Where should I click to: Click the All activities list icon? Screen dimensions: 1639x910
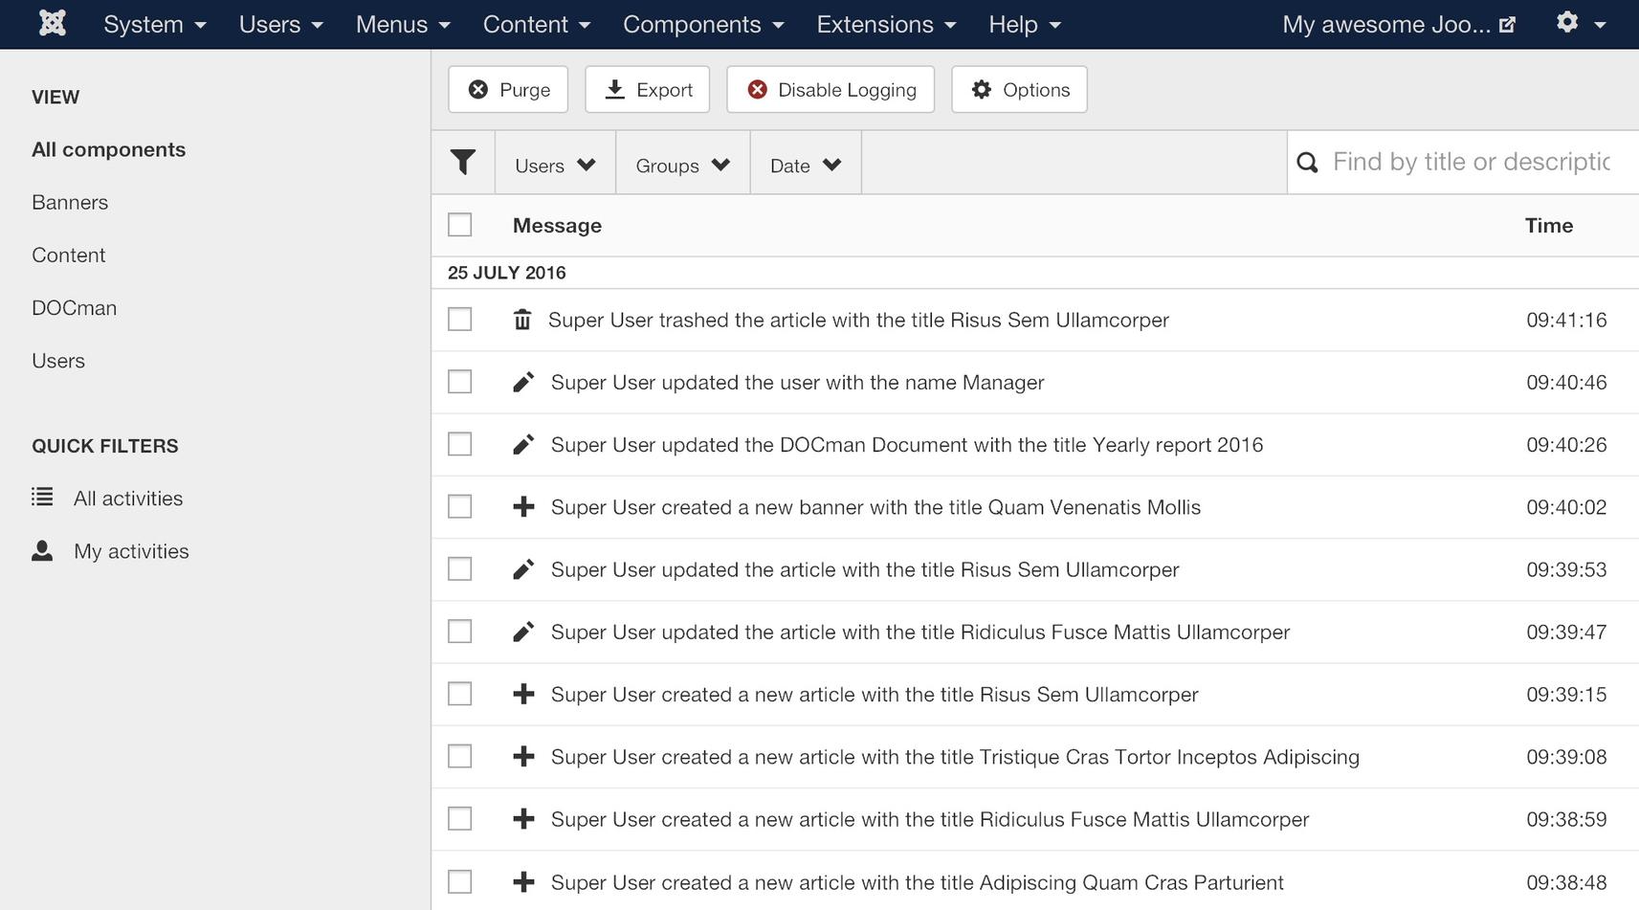pos(42,497)
